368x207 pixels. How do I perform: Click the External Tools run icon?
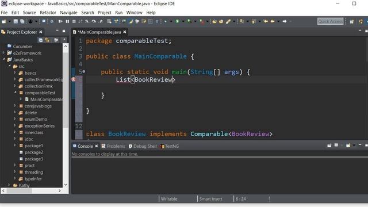[x=201, y=21]
